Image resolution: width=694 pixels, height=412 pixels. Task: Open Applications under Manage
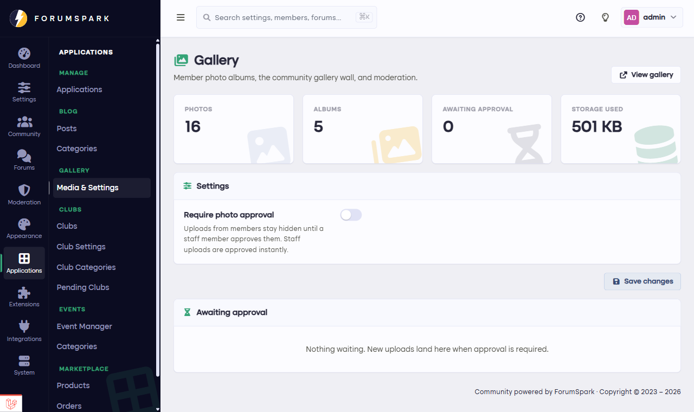tap(79, 89)
